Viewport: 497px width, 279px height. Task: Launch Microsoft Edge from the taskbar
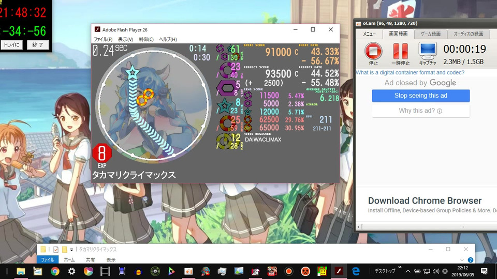[x=356, y=271]
